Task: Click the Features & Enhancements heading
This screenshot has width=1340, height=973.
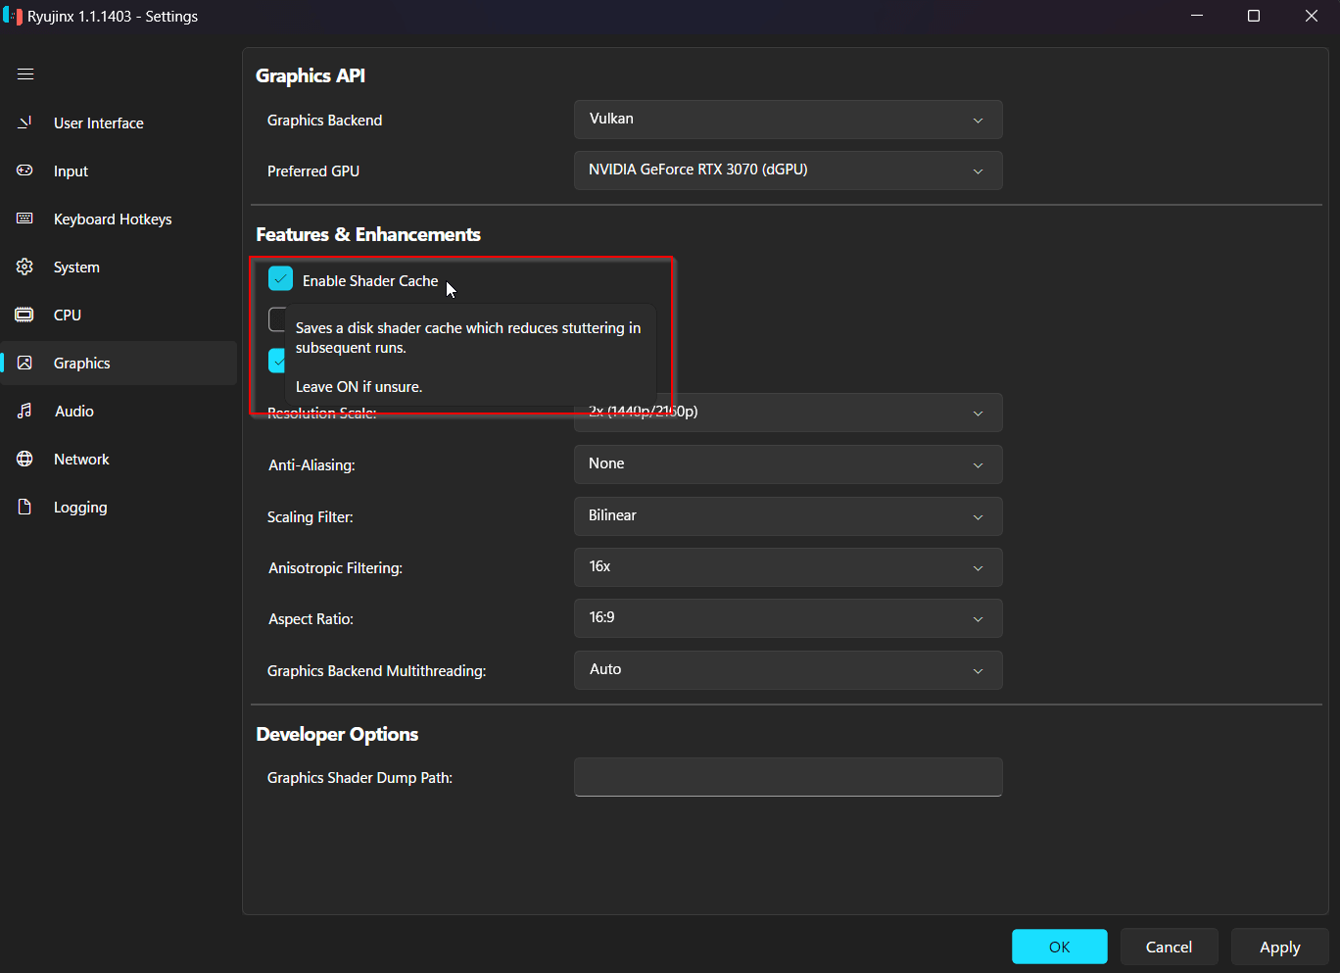Action: point(368,234)
